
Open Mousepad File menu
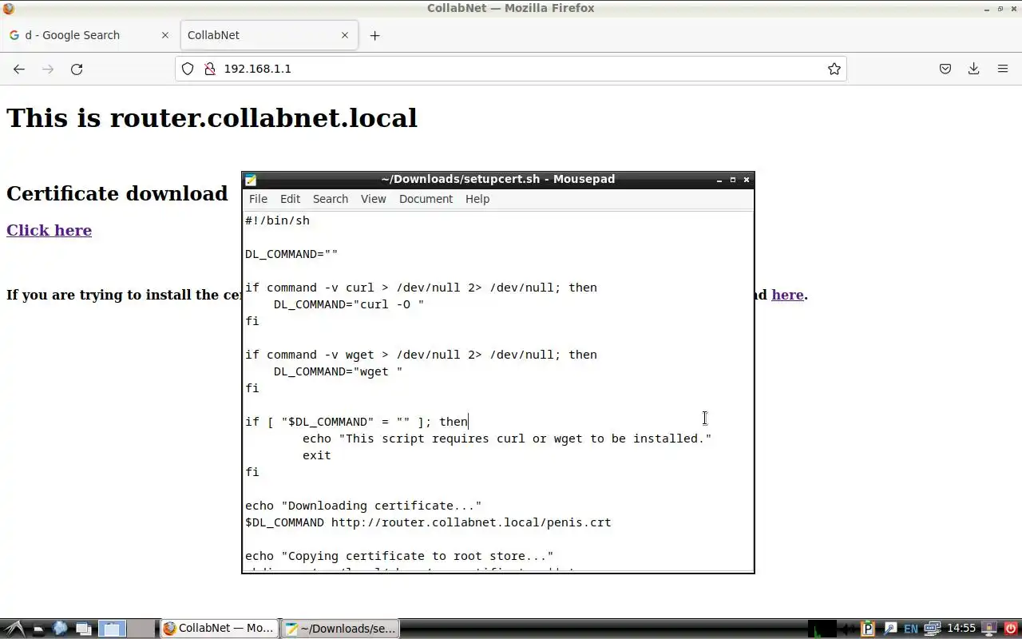point(258,199)
